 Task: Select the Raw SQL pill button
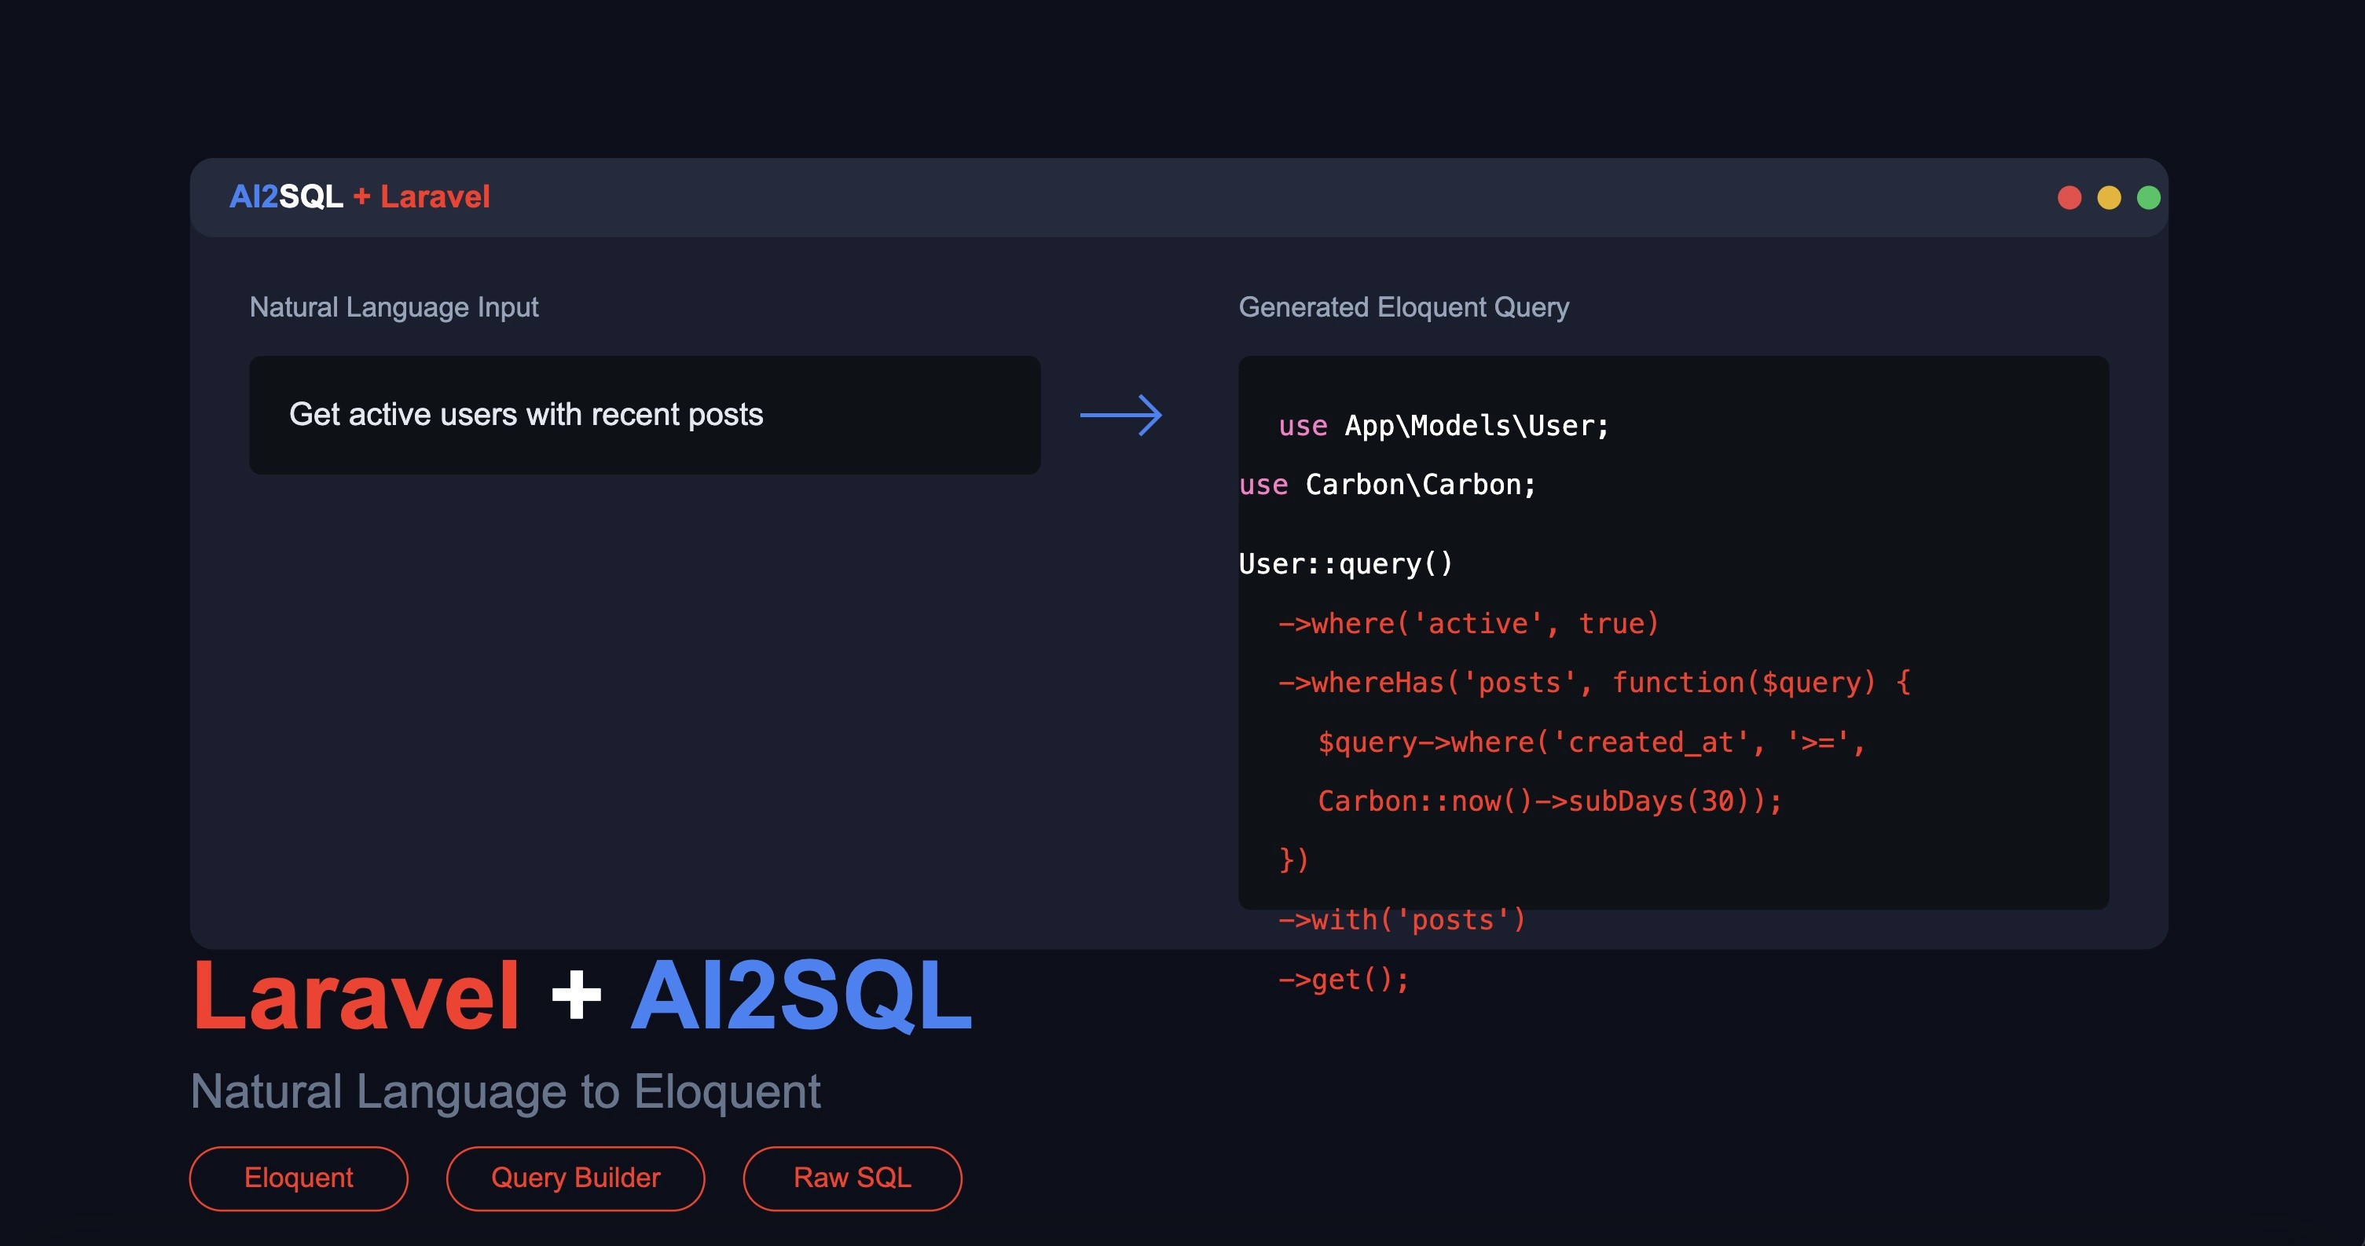click(x=852, y=1178)
